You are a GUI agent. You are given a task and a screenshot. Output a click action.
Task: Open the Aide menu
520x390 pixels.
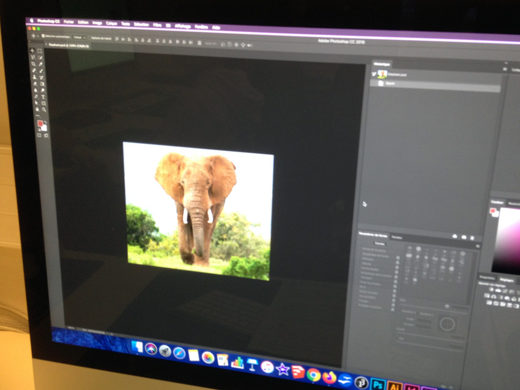[x=216, y=28]
